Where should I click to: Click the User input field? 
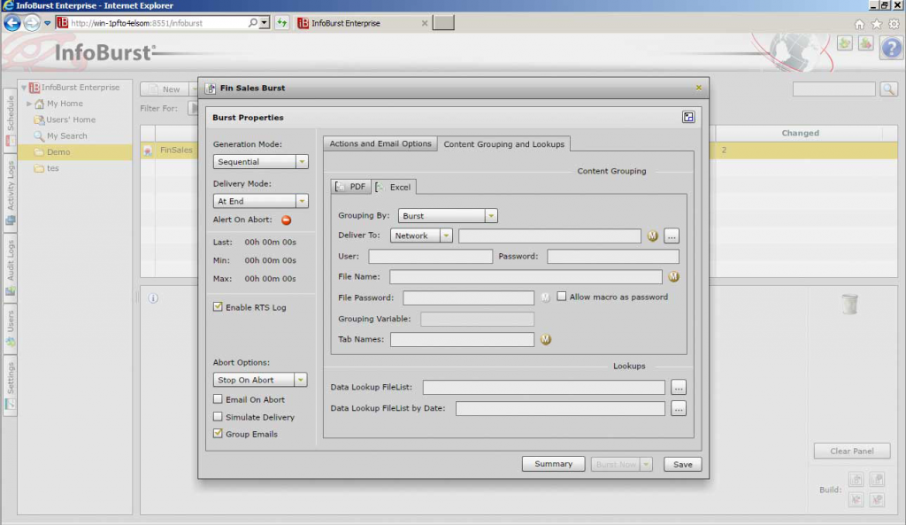point(431,256)
